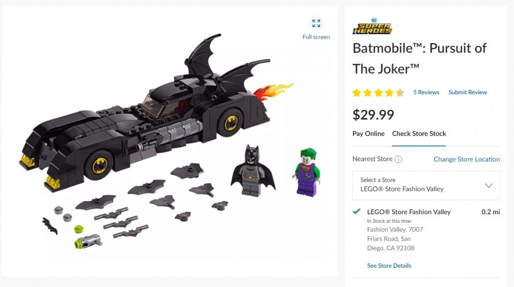Switch to the Pay Online tab
This screenshot has width=514, height=287.
pos(368,133)
